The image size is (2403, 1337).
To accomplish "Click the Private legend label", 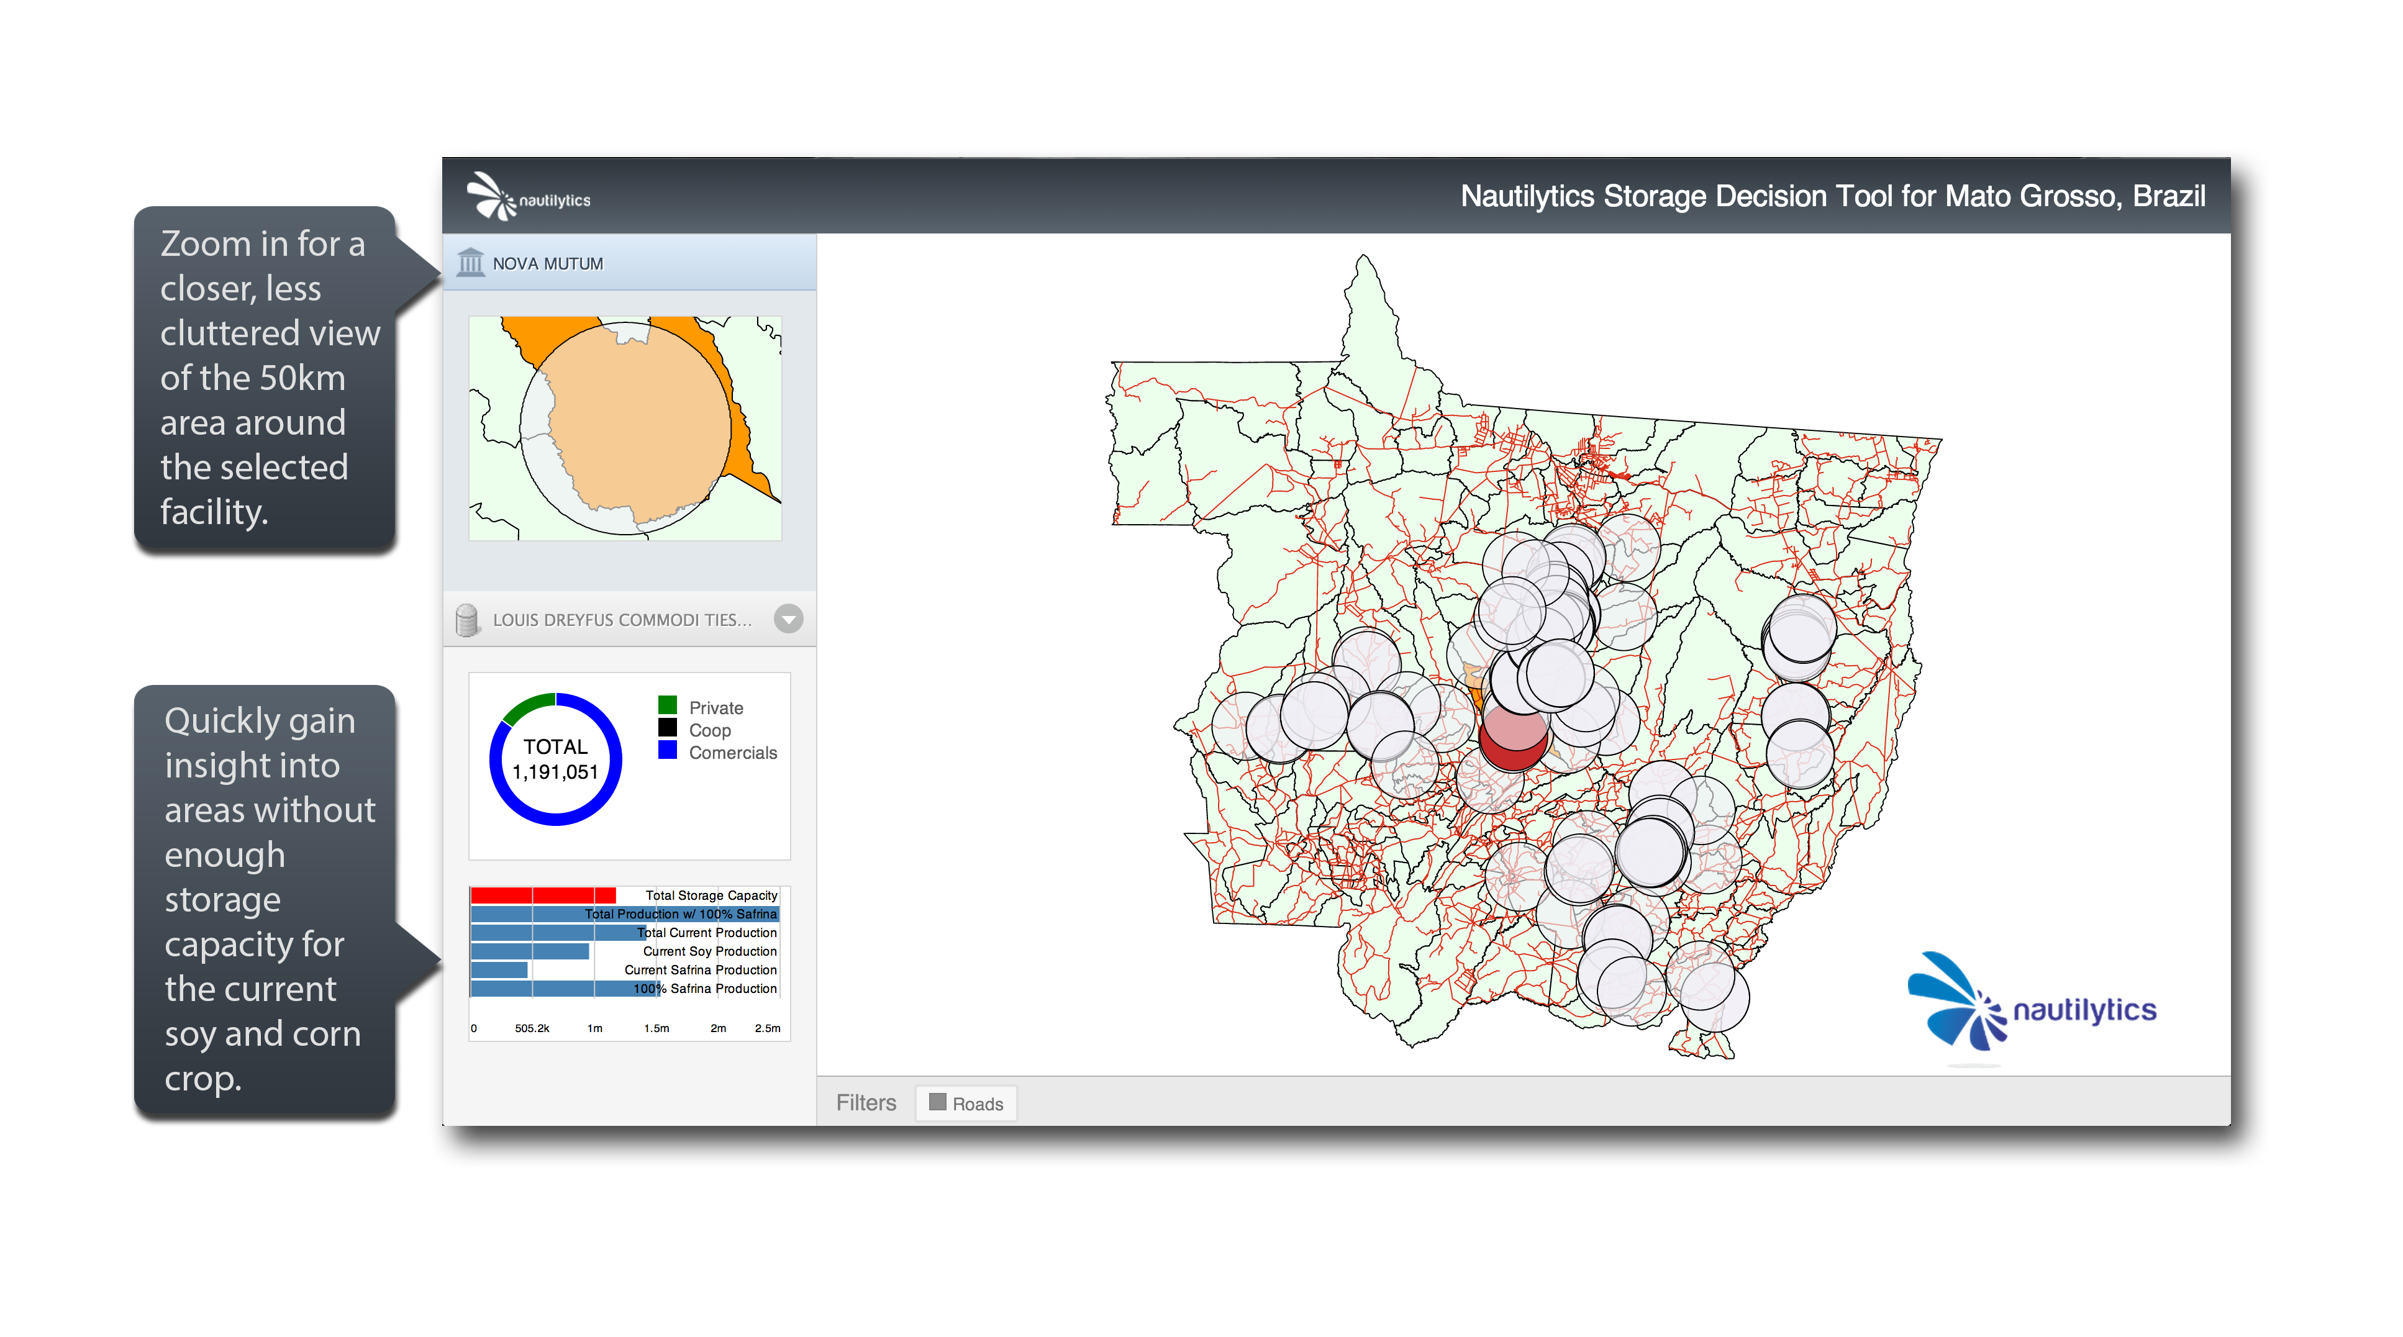I will 715,708.
